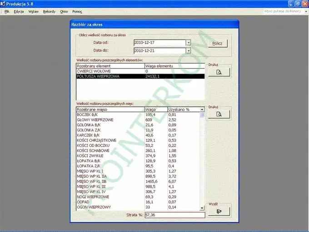Click the print preview icon for meats list

pos(219,114)
